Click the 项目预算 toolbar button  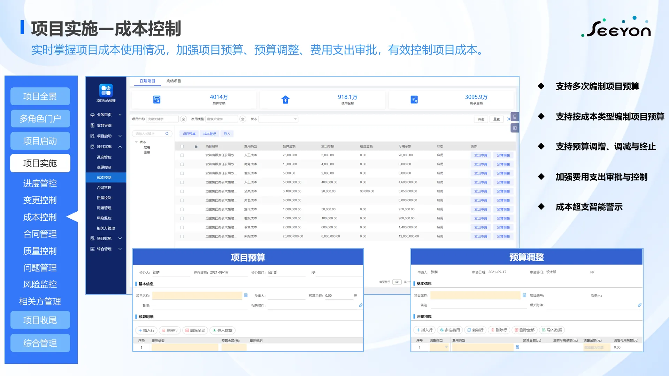coord(189,134)
